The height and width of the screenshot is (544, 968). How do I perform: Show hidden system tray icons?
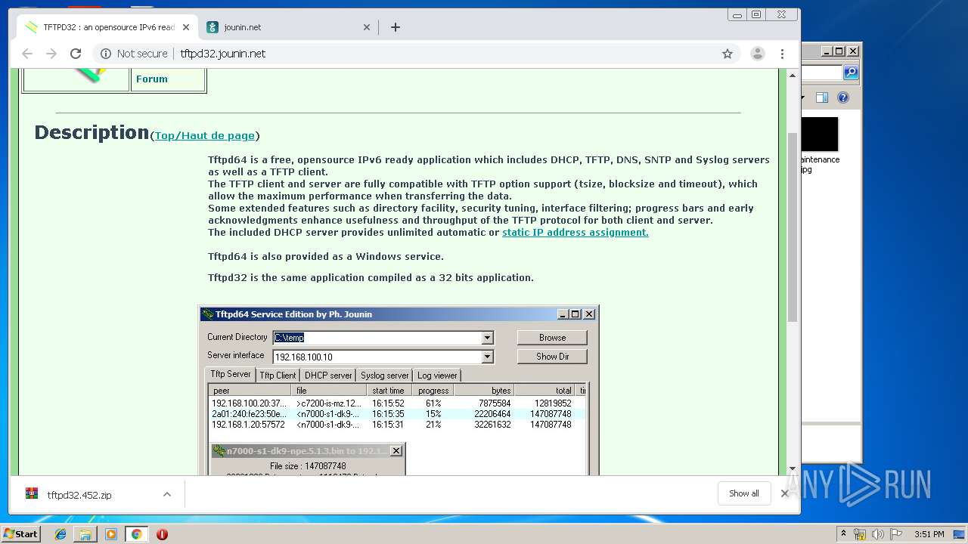point(844,534)
